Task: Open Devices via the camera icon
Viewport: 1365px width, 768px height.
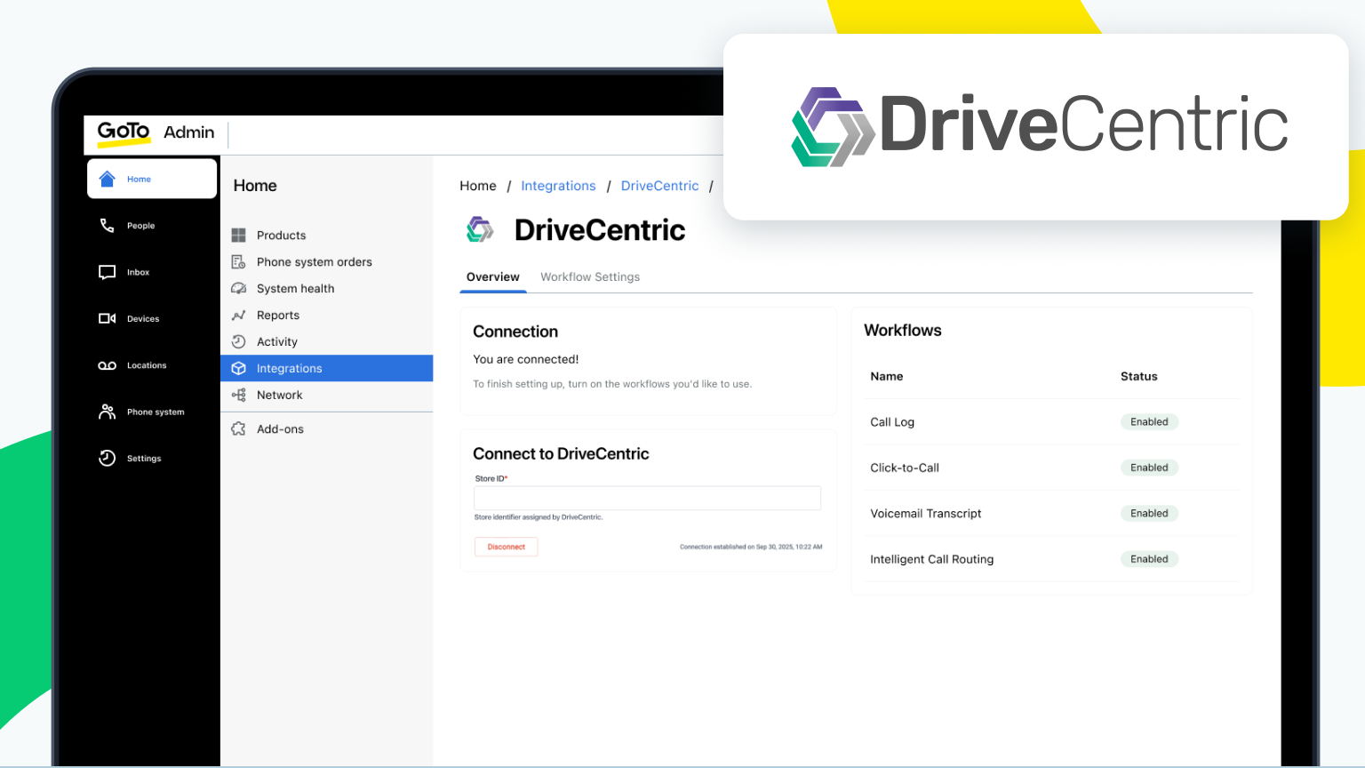Action: click(108, 318)
